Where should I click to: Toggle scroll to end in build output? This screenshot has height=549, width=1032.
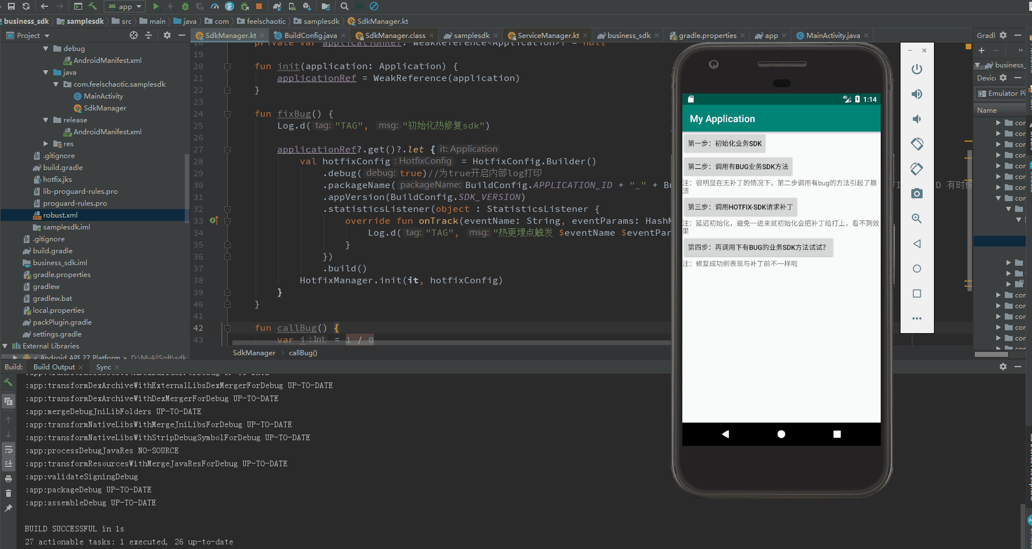[x=9, y=463]
